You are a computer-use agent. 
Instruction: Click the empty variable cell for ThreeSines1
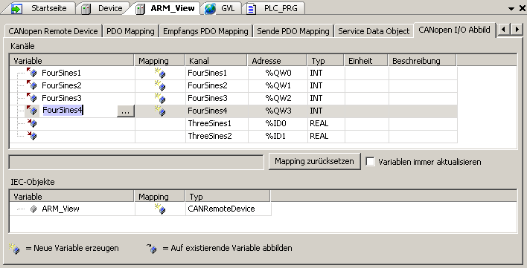(86, 123)
